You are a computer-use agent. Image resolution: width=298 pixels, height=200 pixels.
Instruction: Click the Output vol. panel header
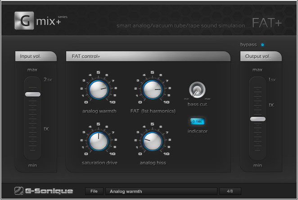(x=261, y=56)
